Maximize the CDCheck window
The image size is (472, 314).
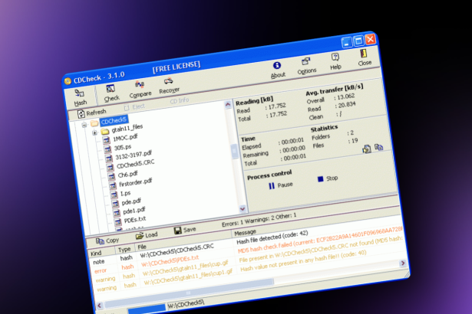(x=358, y=41)
